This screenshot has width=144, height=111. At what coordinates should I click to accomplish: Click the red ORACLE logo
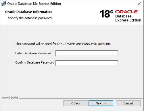(x=127, y=12)
